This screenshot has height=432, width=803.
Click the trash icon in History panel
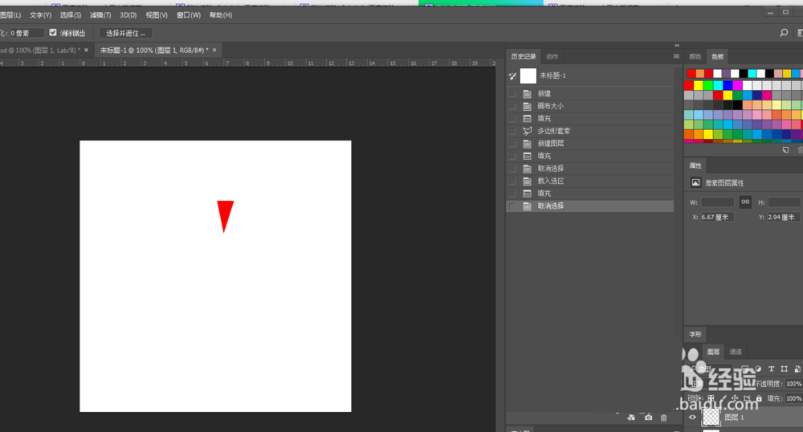point(663,418)
